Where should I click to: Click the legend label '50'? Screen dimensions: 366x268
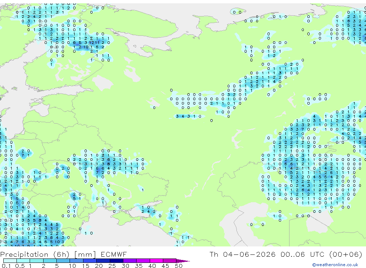point(179,266)
